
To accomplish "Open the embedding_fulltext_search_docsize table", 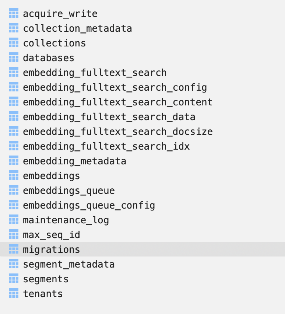I will click(118, 132).
